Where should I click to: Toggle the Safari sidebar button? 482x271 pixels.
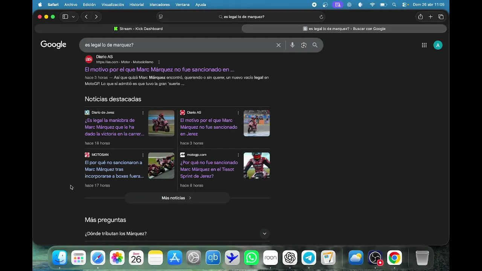coord(65,17)
